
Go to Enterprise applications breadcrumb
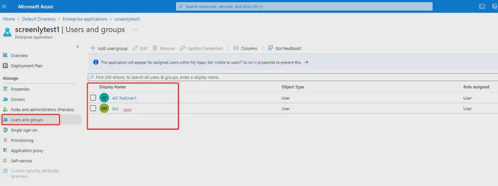coord(85,19)
